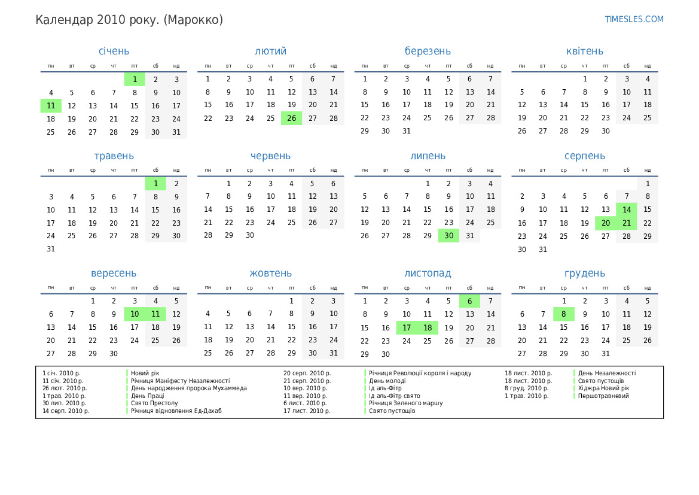Screen dimensions: 699x495
Task: Select the 'січень' month heading
Action: click(114, 51)
